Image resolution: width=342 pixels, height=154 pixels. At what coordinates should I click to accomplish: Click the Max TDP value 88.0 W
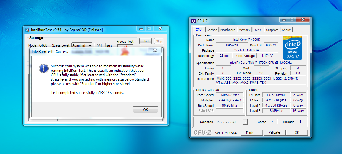271,45
